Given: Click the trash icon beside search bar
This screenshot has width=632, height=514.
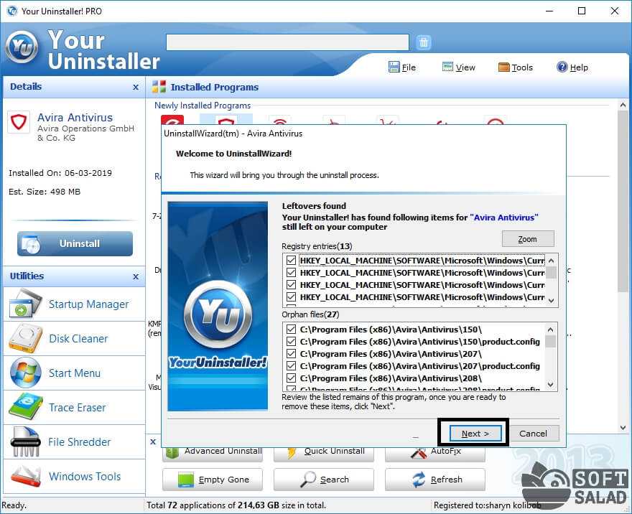Looking at the screenshot, I should (424, 42).
